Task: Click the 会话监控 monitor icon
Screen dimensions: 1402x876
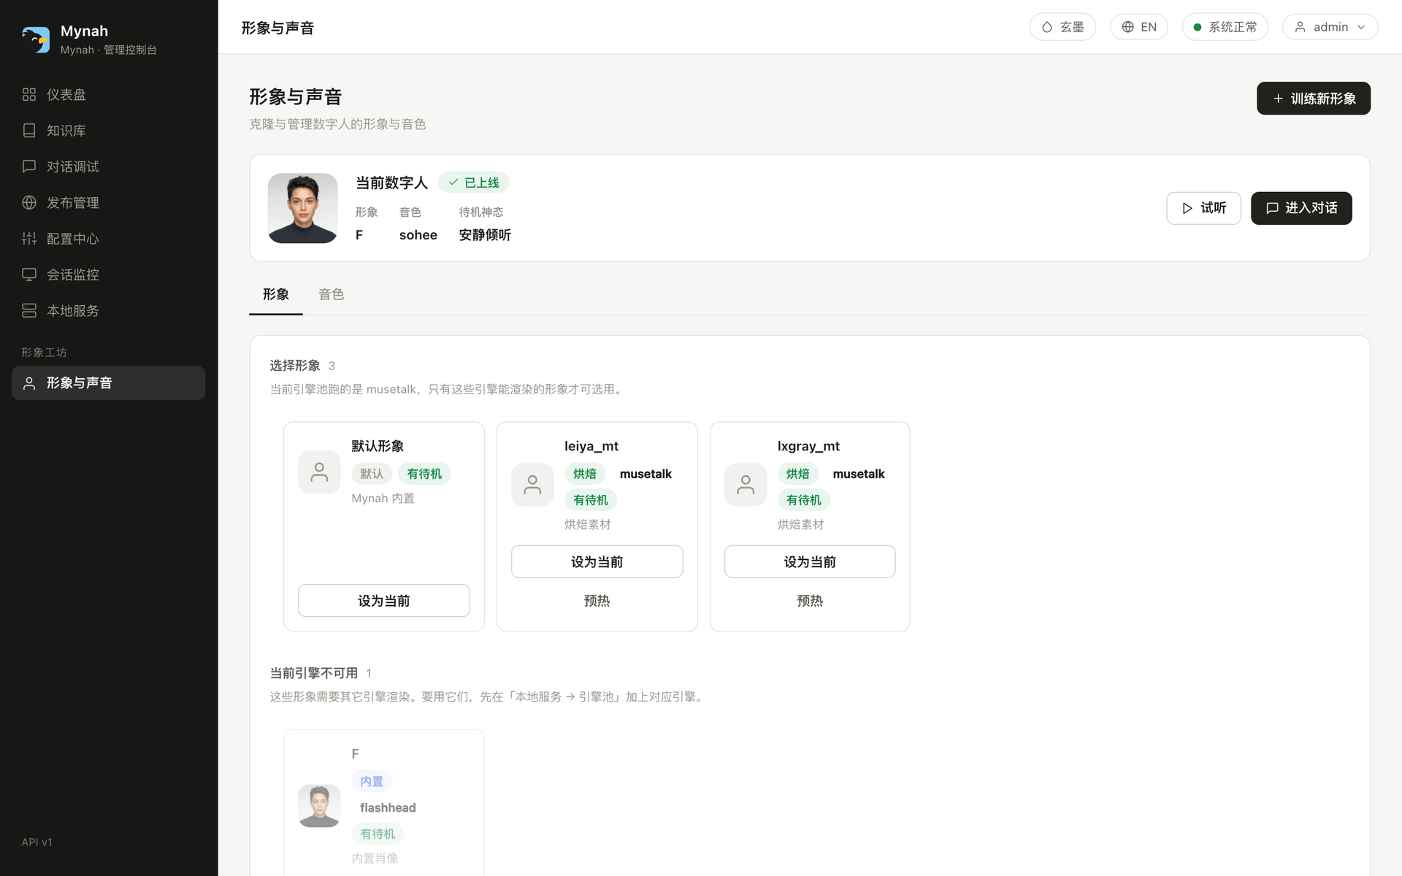Action: [29, 274]
